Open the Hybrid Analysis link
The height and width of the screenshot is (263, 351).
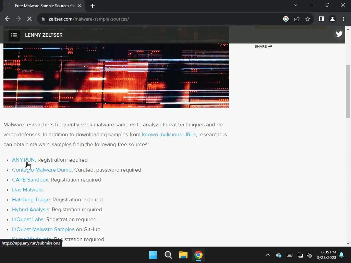tap(31, 210)
